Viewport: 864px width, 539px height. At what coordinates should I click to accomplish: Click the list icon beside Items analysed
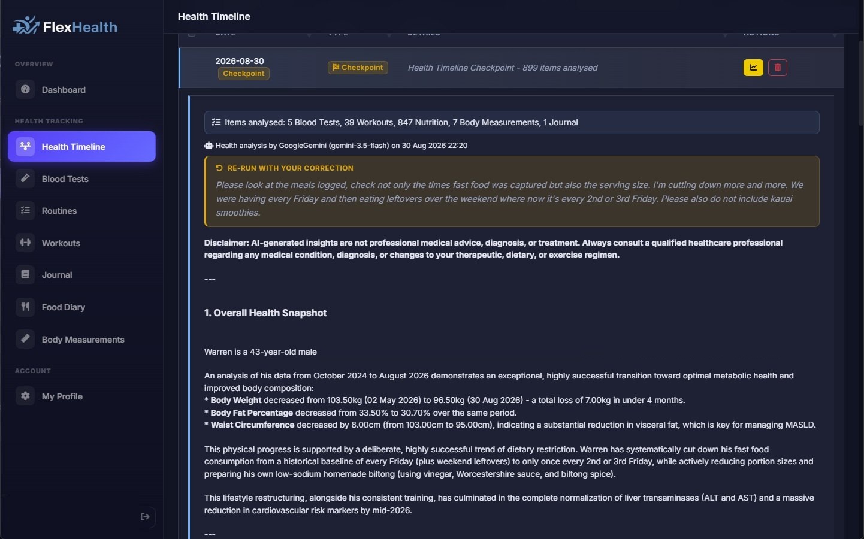pos(216,122)
